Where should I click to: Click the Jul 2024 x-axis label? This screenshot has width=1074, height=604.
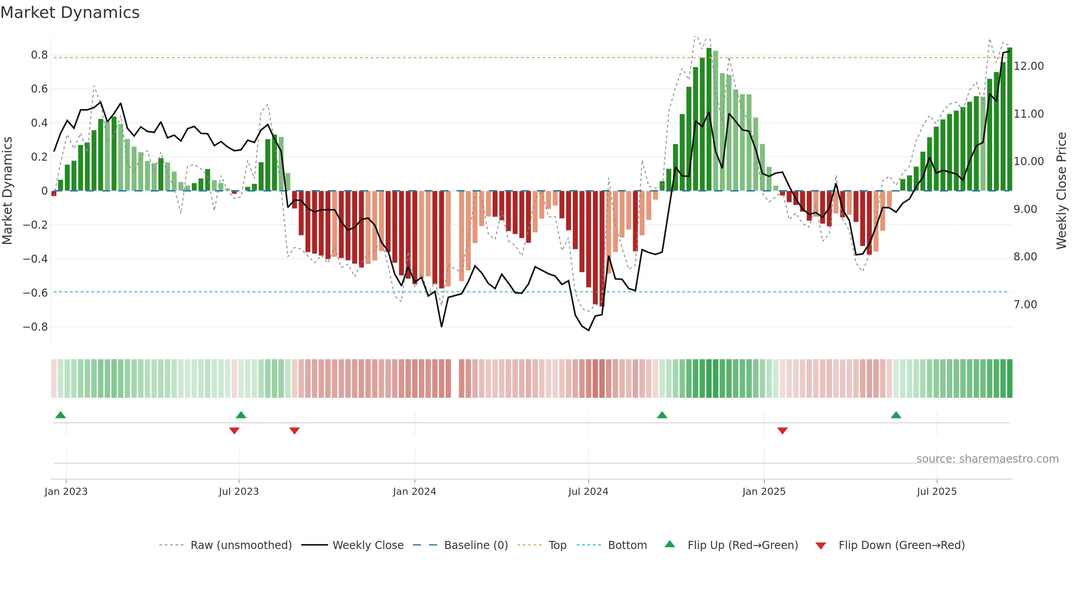click(588, 491)
